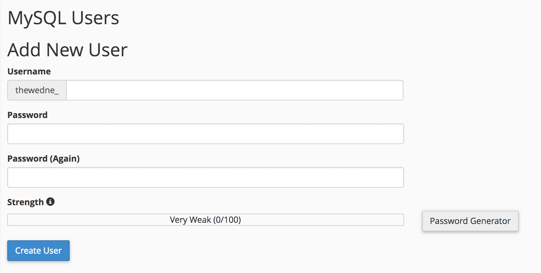The height and width of the screenshot is (273, 541).
Task: Click the MySQL Users heading
Action: [63, 18]
